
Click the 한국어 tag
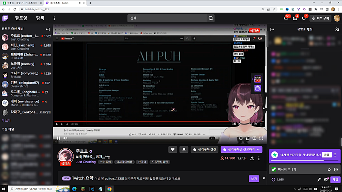pos(142,162)
